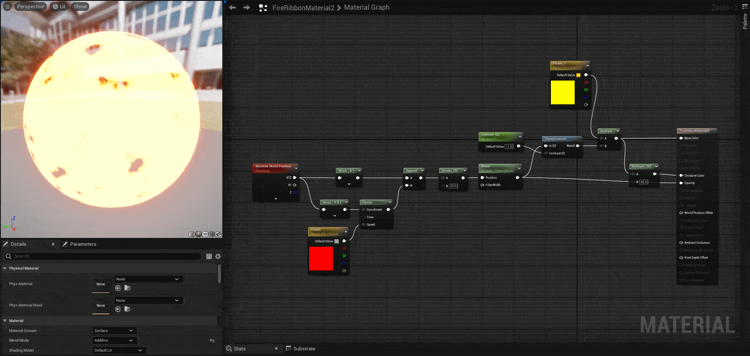Use selected asset for Phys Material Mask
This screenshot has width=750, height=356.
(118, 309)
